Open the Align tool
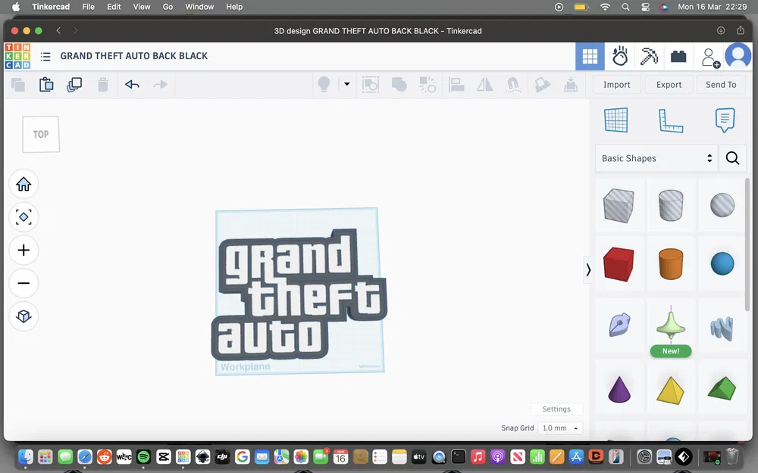 click(456, 85)
